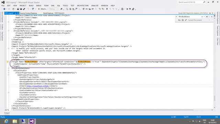Open the FILE menu
Viewport: 220px width, 124px height.
3,6
